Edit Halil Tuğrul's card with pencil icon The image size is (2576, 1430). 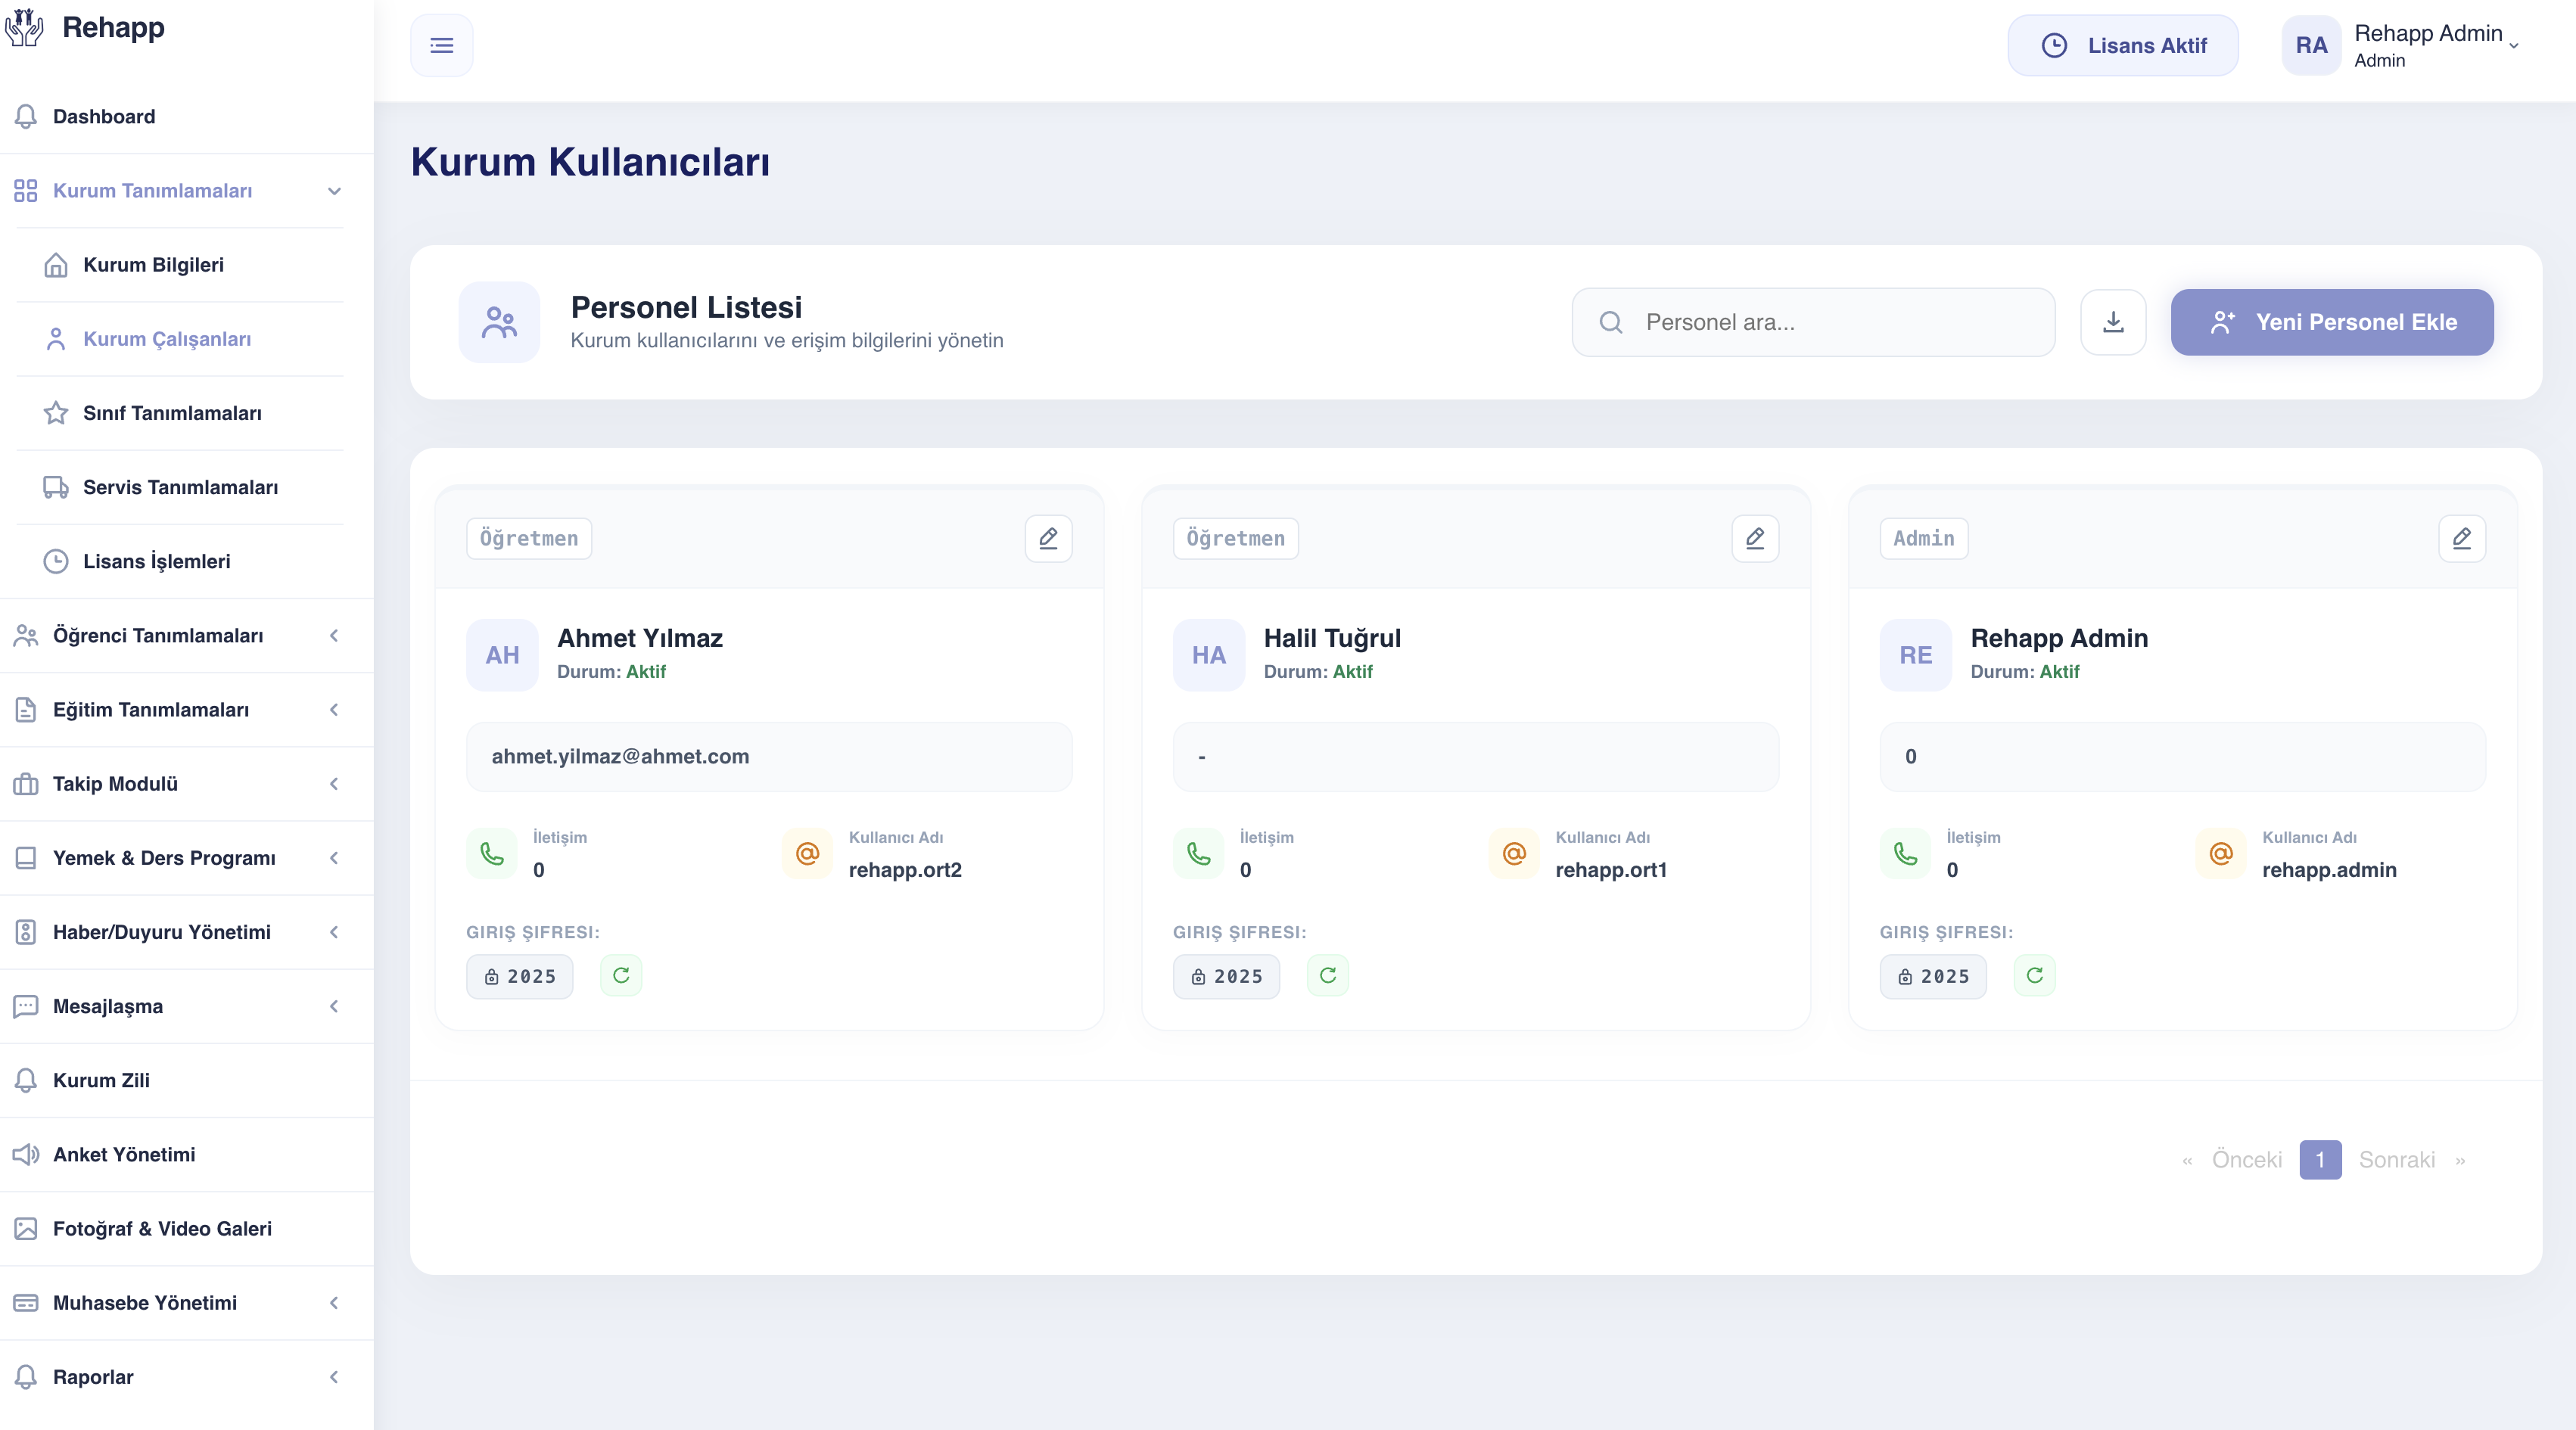tap(1755, 538)
